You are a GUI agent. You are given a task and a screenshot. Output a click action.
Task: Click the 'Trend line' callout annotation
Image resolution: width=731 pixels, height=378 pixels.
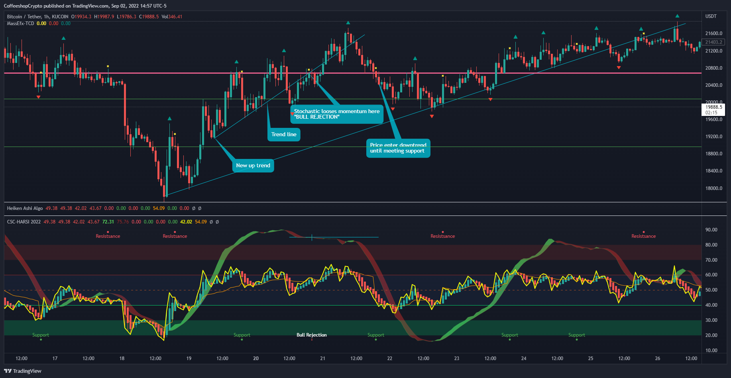point(284,135)
